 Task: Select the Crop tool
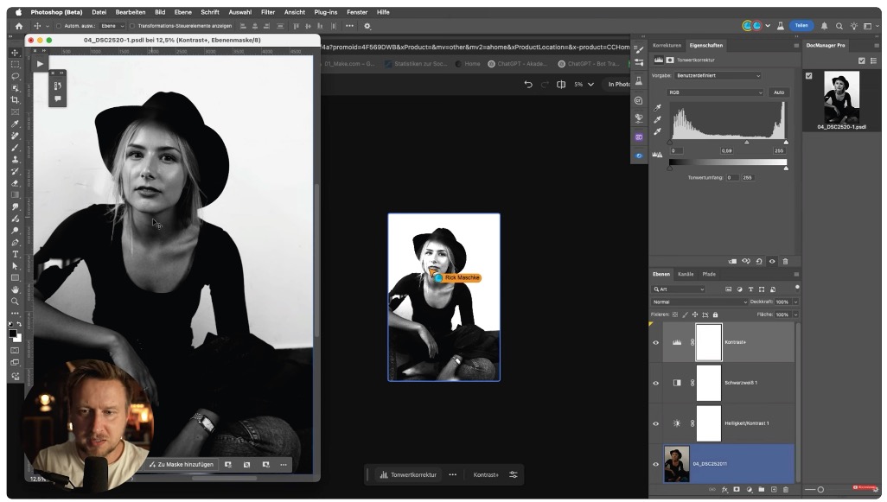pyautogui.click(x=15, y=100)
